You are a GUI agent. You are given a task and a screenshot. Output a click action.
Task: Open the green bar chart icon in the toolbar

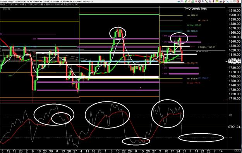click(192, 2)
